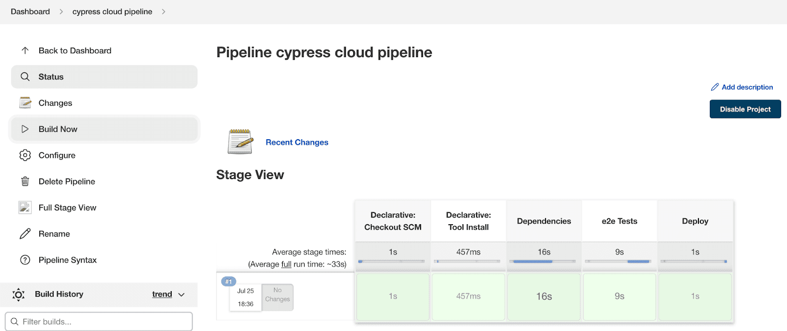Click the Status magnifier icon
This screenshot has width=787, height=331.
click(x=25, y=77)
